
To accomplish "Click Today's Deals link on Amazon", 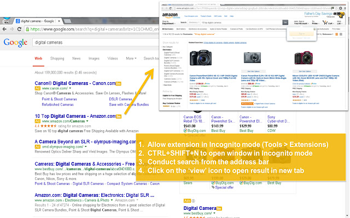I will 206,16.
